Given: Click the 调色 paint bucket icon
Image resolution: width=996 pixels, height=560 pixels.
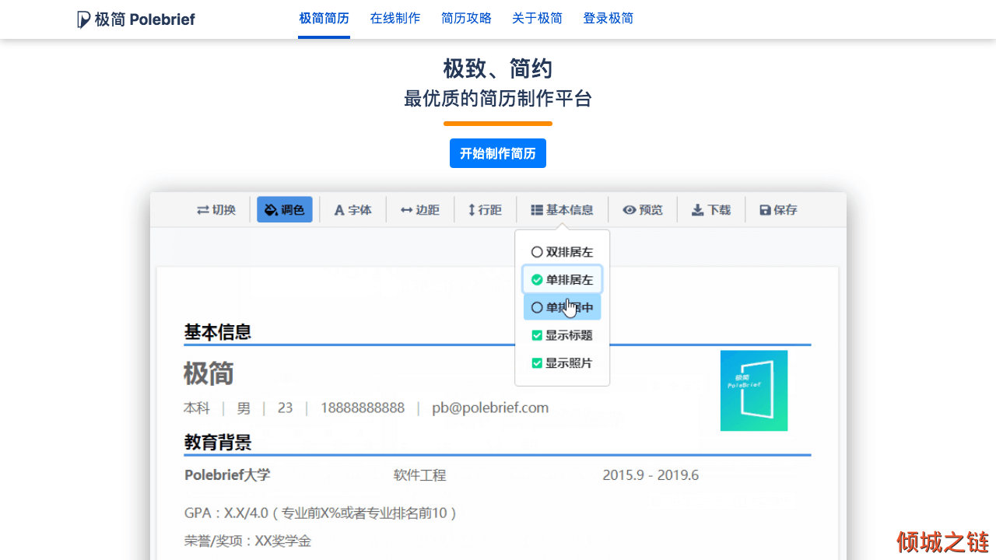Looking at the screenshot, I should (x=271, y=210).
